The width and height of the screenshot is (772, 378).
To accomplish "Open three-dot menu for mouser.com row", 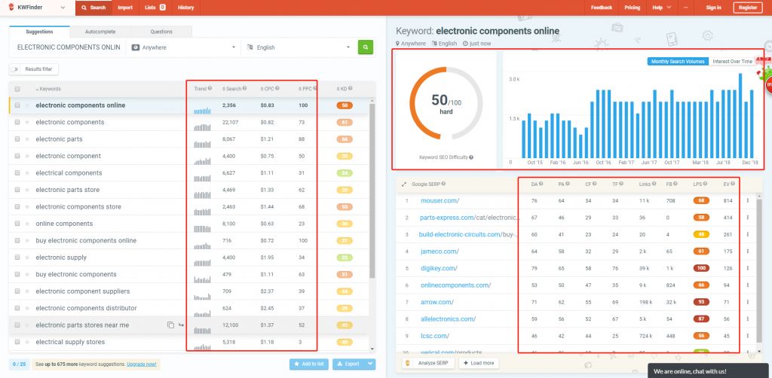I will pos(747,201).
